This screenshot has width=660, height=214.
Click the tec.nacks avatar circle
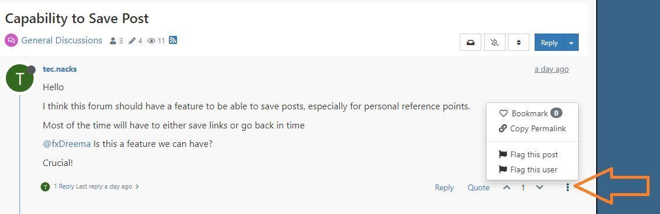[x=19, y=79]
